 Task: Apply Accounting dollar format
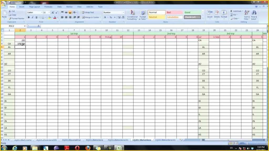105,18
